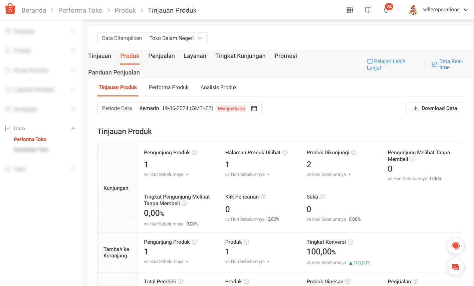Click the help icon beside Tingkat Konversi
The image size is (474, 286).
coord(350,242)
